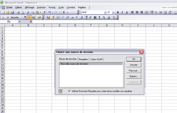Uncheck Utiliser l'Assistant Requête checkbox
The width and height of the screenshot is (177, 113).
pyautogui.click(x=69, y=91)
